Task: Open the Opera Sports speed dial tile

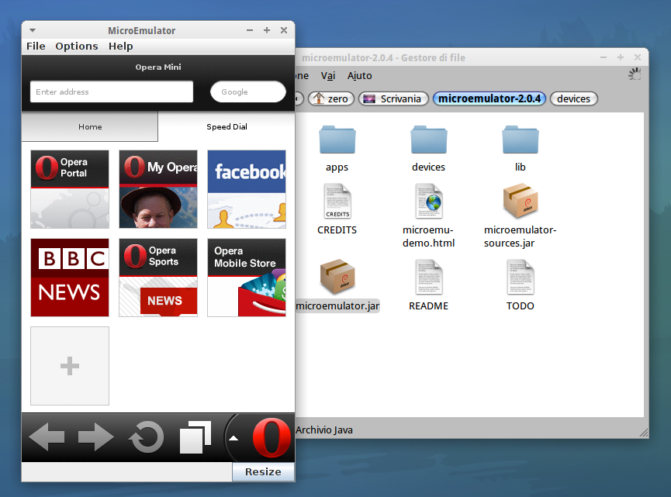Action: [158, 278]
